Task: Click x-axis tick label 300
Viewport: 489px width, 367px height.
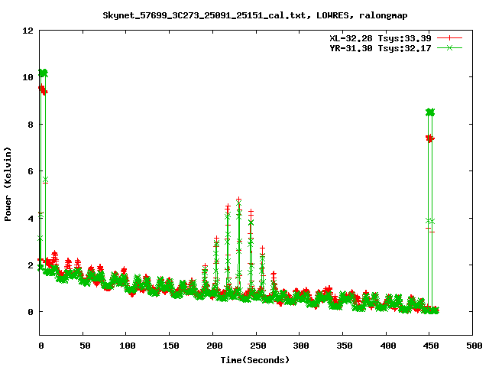Action: pos(300,346)
